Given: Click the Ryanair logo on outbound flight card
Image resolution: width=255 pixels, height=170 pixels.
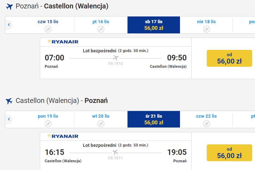Looking at the screenshot, I should point(63,42).
